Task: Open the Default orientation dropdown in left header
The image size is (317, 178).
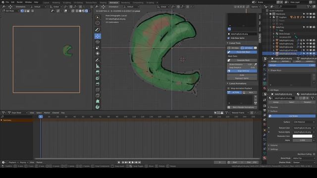Action: [39, 6]
